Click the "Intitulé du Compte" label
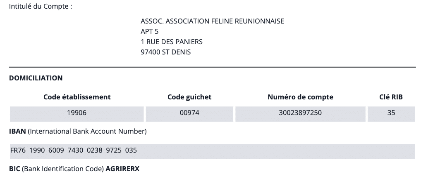421x179 pixels. [41, 7]
